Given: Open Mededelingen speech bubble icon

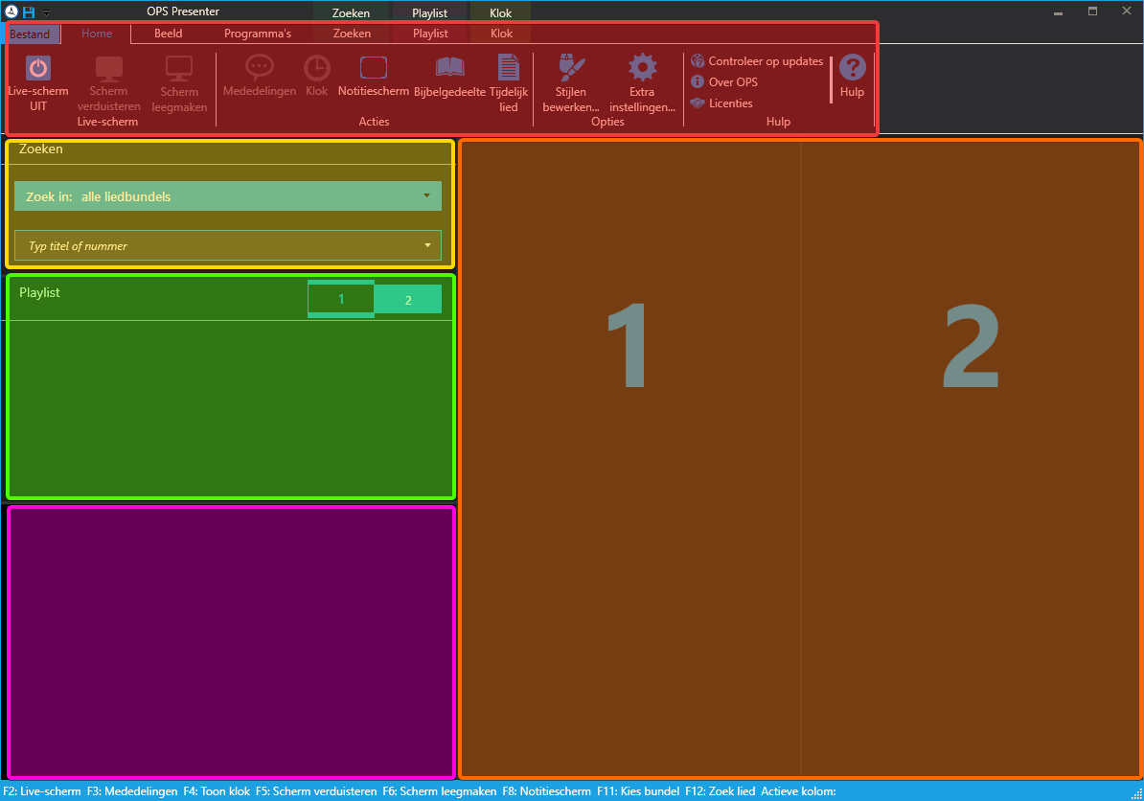Looking at the screenshot, I should point(259,67).
